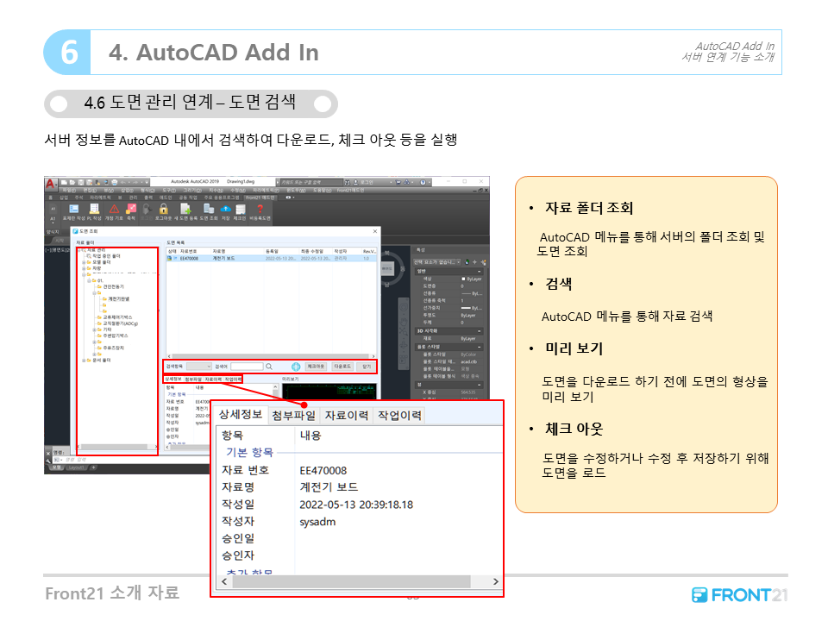Click the 다운로드 button
This screenshot has width=828, height=621.
tap(342, 367)
